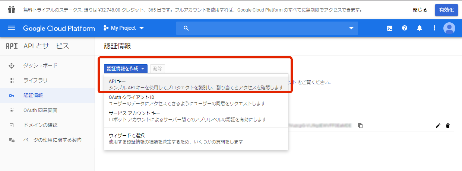Open the hamburger navigation menu
This screenshot has height=171, width=462.
click(x=12, y=28)
